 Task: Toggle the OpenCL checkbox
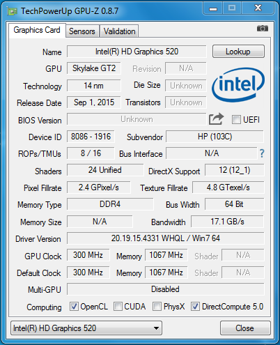[x=74, y=307]
